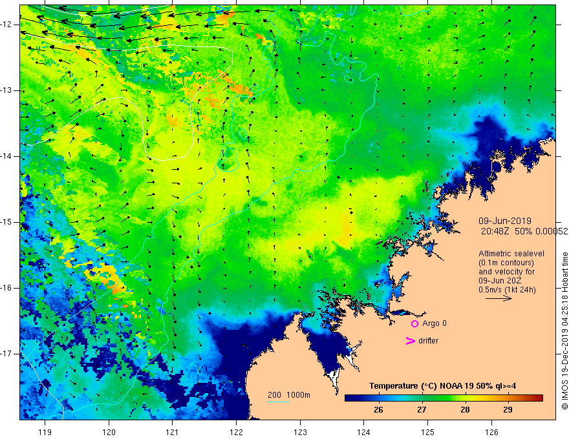The width and height of the screenshot is (569, 439).
Task: Click the time label 20:48Z 50% 0.00052
Action: pos(524,231)
